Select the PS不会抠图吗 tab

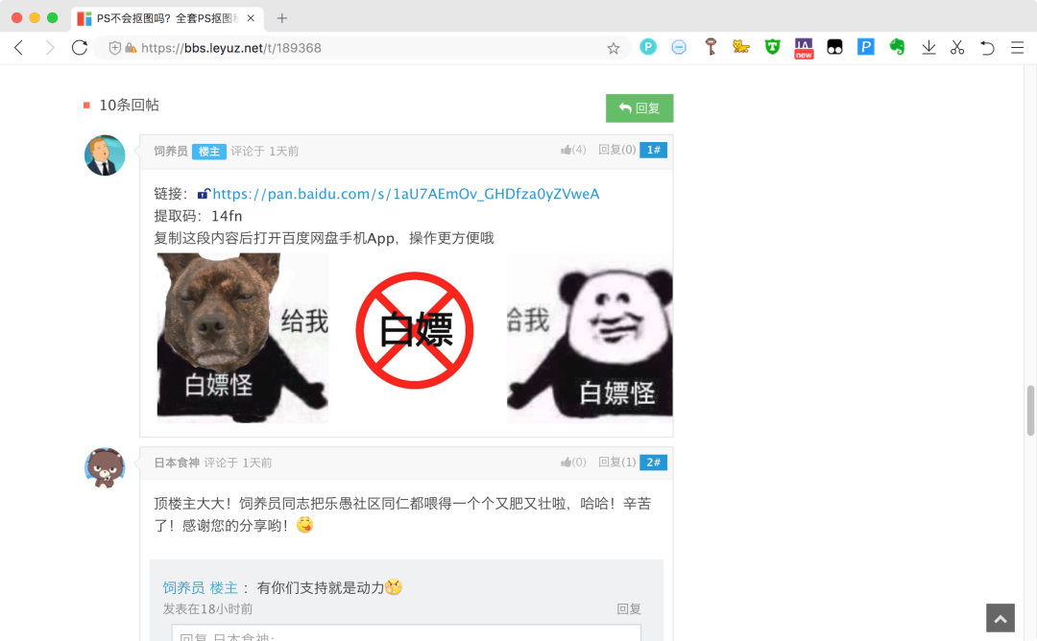pos(167,18)
